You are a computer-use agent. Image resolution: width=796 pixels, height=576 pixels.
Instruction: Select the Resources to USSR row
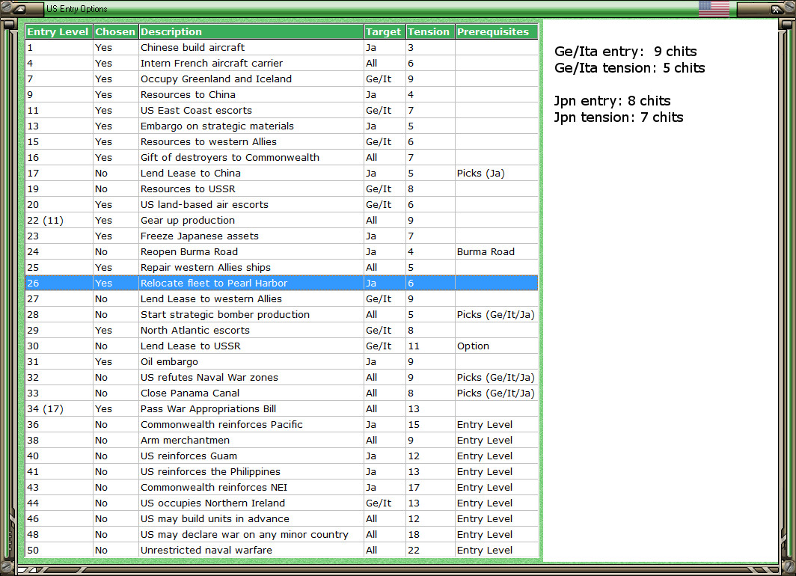[x=282, y=189]
